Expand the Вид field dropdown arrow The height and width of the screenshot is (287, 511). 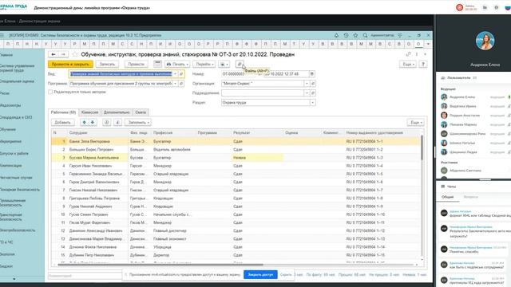click(176, 74)
